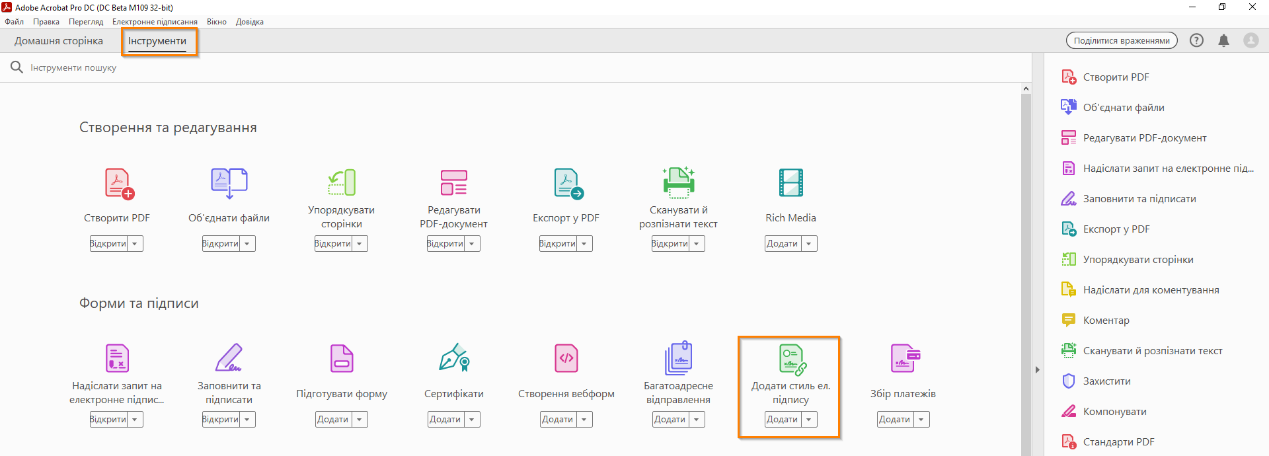Open the dropdown arrow under Експорт у PDF
Image resolution: width=1269 pixels, height=456 pixels.
point(584,244)
